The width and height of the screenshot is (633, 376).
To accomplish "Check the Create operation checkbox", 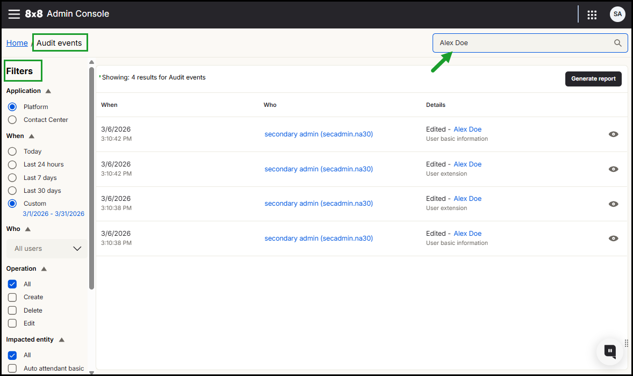I will coord(12,298).
